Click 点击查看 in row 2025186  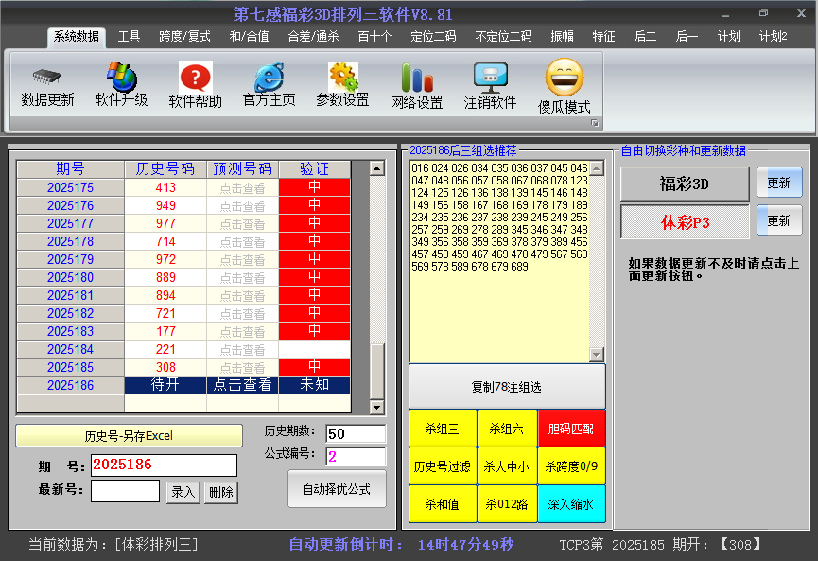(243, 385)
